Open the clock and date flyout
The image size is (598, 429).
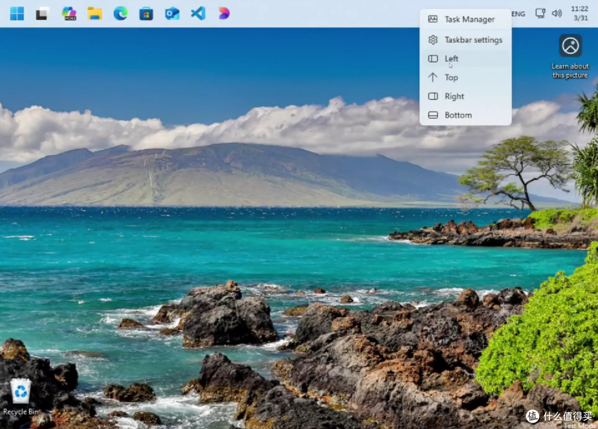click(580, 13)
